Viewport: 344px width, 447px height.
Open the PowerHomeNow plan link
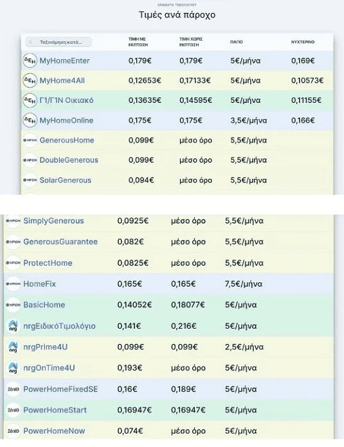pyautogui.click(x=54, y=431)
